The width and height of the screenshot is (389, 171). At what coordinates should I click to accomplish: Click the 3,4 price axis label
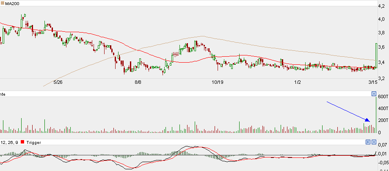tap(381, 62)
